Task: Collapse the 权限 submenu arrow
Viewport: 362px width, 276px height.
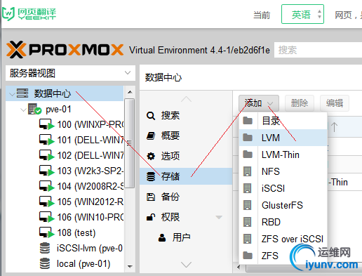Action: pyautogui.click(x=219, y=217)
